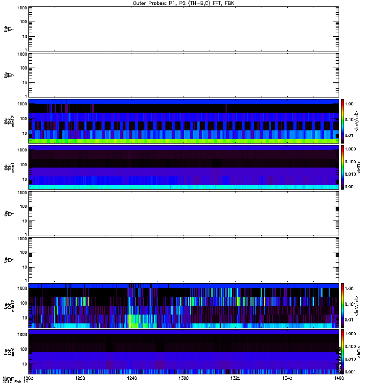Click the 1400 time axis label
Image resolution: width=367 pixels, height=392 pixels.
point(339,378)
